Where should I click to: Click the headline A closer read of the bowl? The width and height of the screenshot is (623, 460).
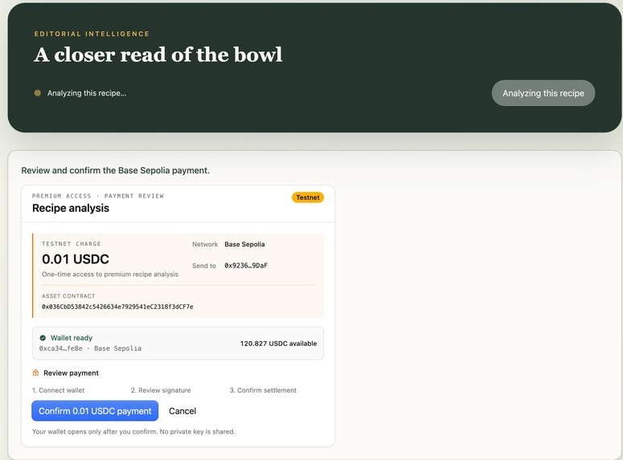coord(158,55)
